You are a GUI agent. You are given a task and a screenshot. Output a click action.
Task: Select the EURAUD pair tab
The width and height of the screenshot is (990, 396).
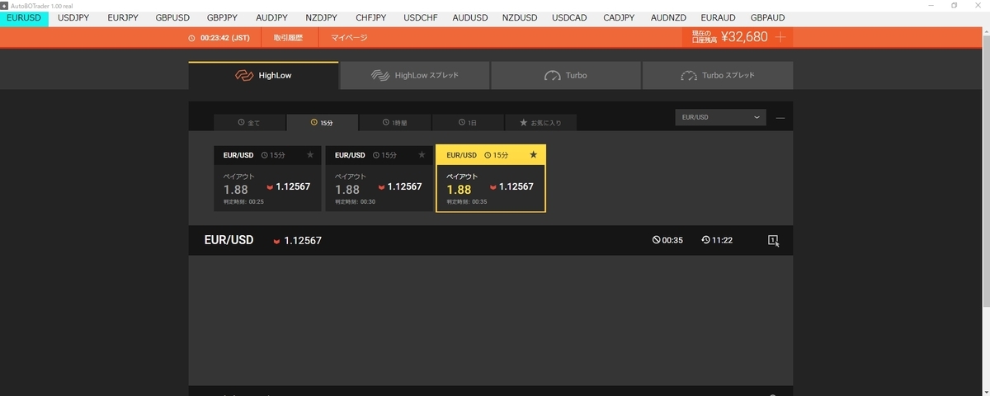click(718, 17)
